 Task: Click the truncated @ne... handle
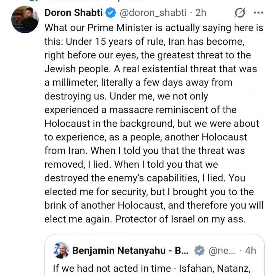(x=222, y=250)
